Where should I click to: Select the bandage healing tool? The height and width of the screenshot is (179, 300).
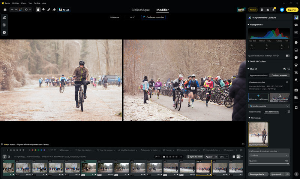coord(49,10)
